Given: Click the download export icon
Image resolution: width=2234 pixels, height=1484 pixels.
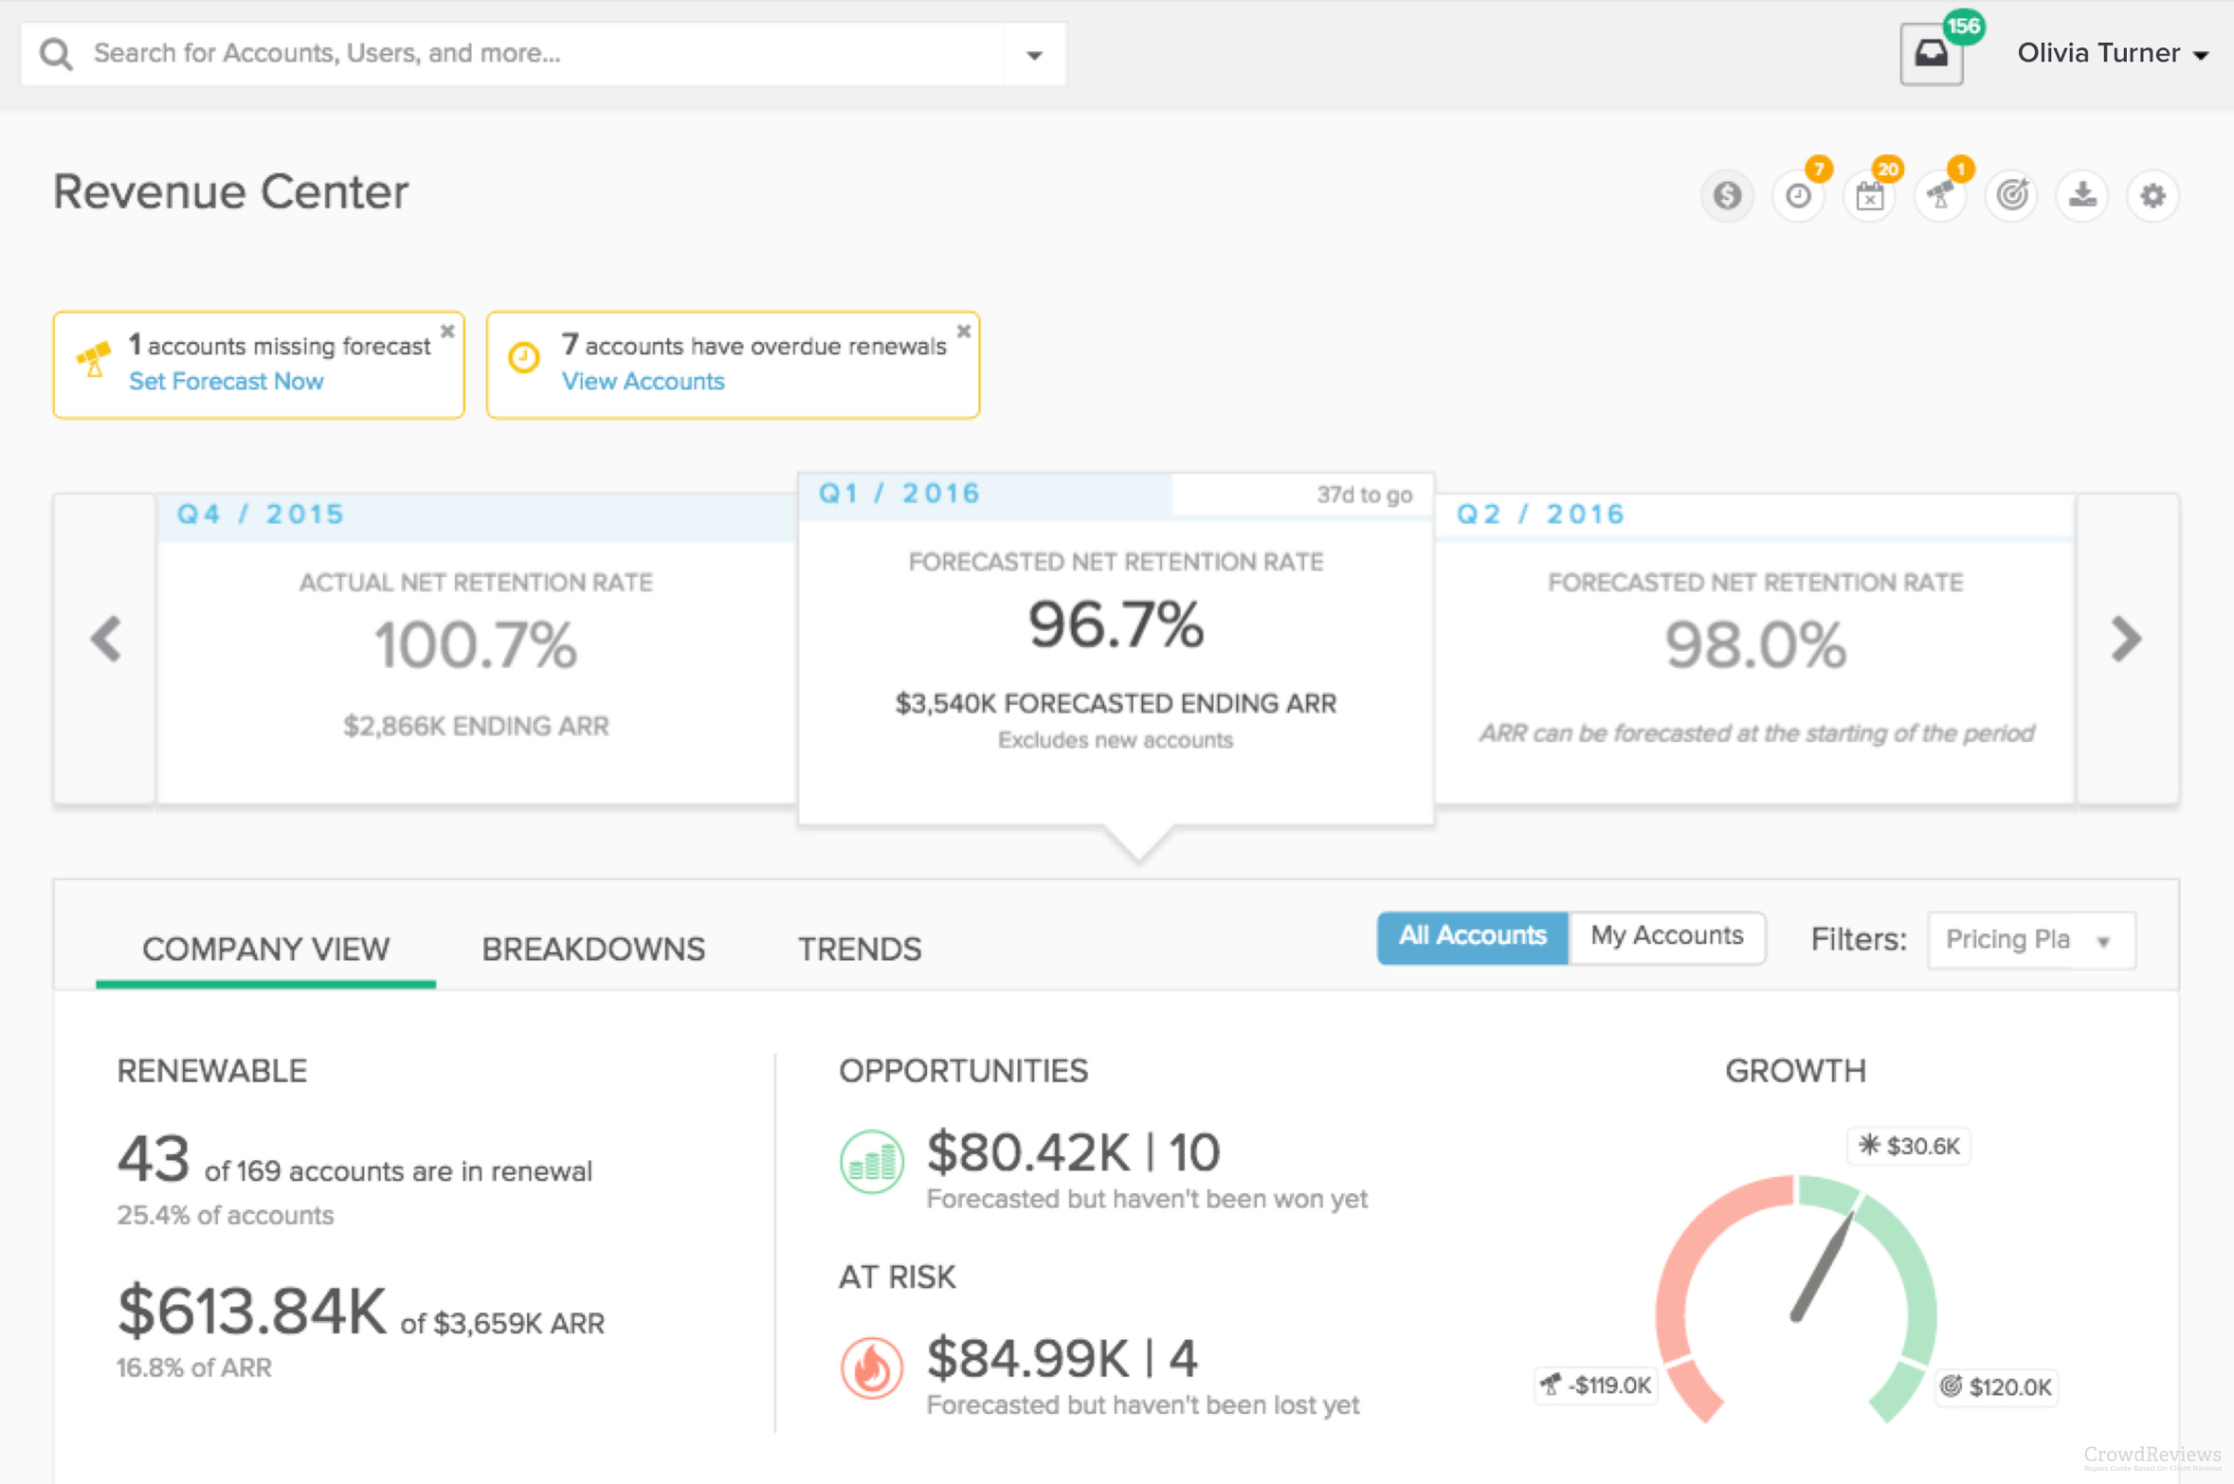Looking at the screenshot, I should [2082, 196].
